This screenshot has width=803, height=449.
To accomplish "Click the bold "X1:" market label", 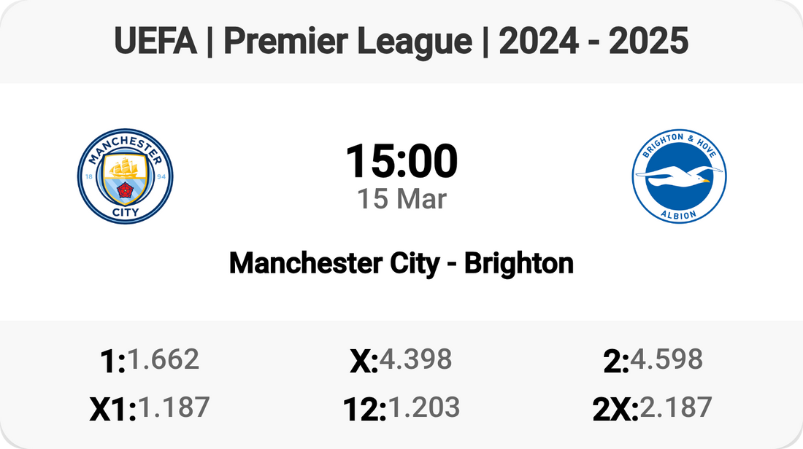I will 113,409.
